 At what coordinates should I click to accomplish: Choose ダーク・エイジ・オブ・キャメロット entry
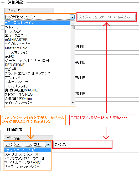38,61
